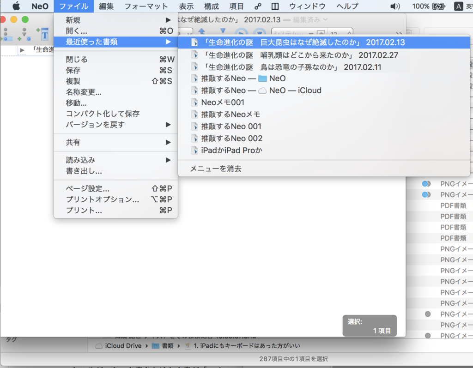The height and width of the screenshot is (368, 473).
Task: Click the volume icon in menu bar
Action: [395, 6]
